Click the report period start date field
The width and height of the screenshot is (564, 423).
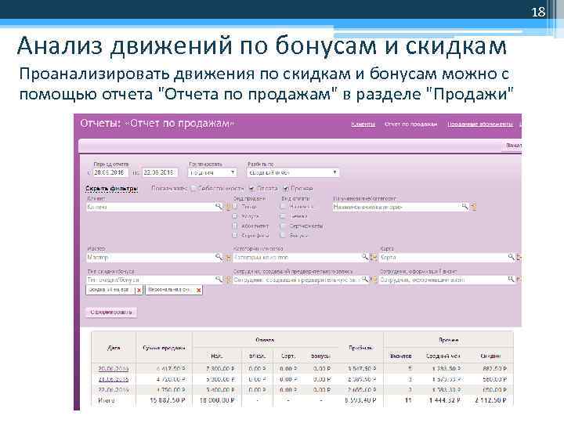click(110, 172)
